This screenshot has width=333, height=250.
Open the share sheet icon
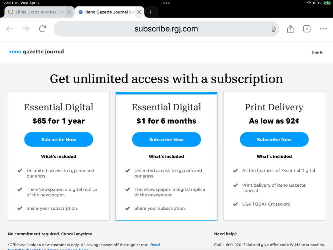[290, 29]
